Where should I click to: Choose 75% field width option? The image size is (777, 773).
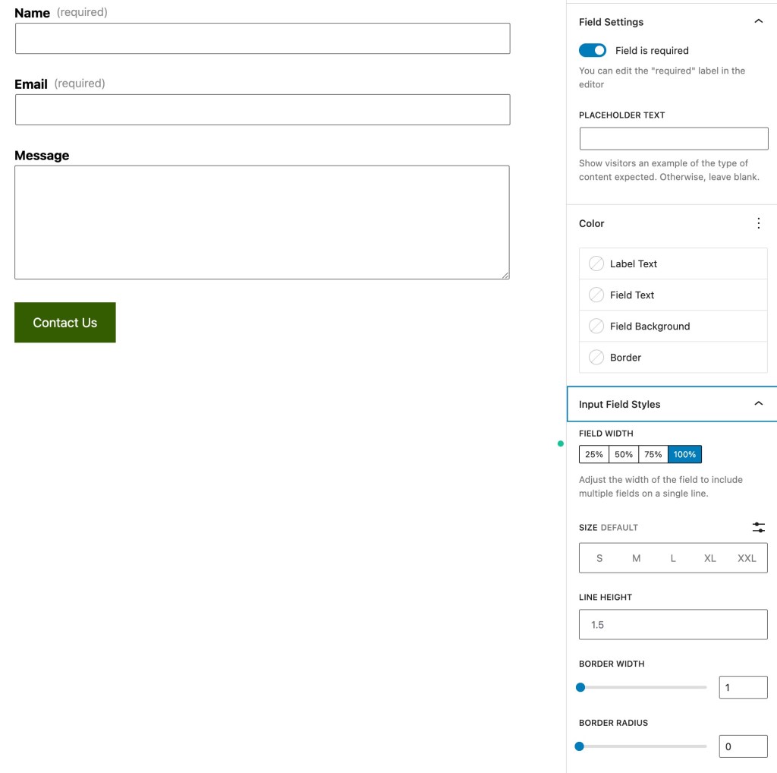point(653,454)
